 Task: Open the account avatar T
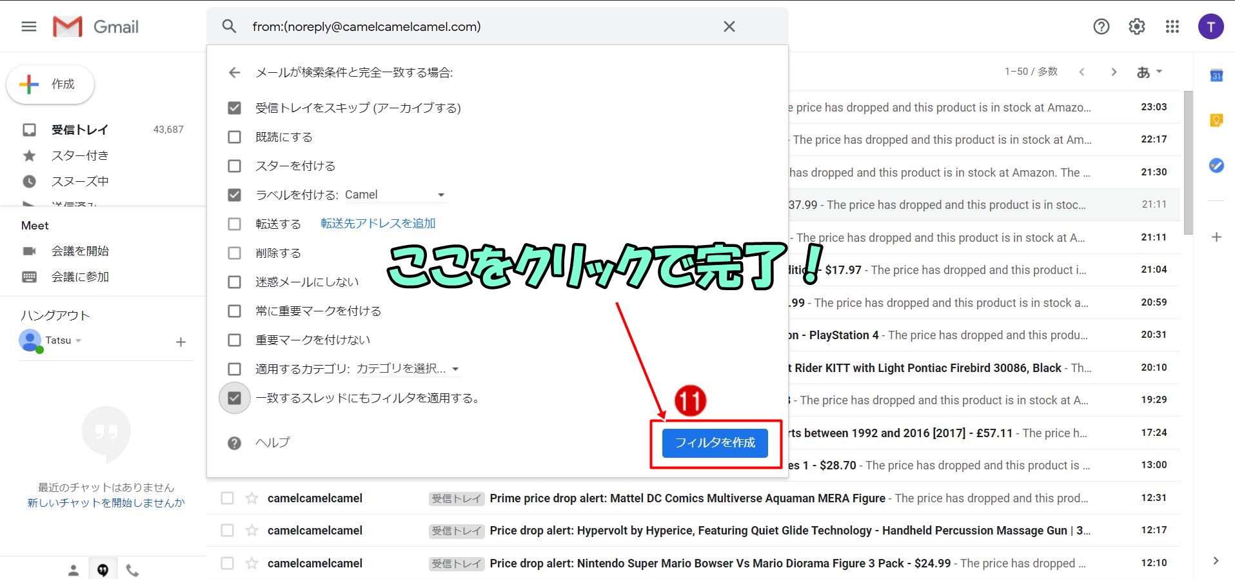[x=1210, y=26]
